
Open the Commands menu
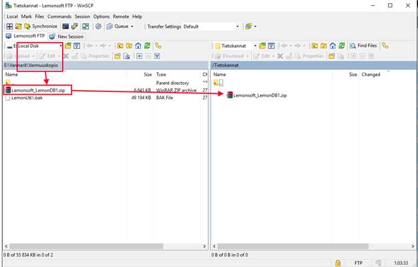coord(59,17)
